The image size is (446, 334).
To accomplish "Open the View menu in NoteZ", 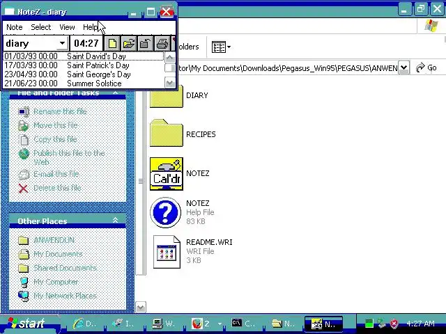I will point(67,27).
